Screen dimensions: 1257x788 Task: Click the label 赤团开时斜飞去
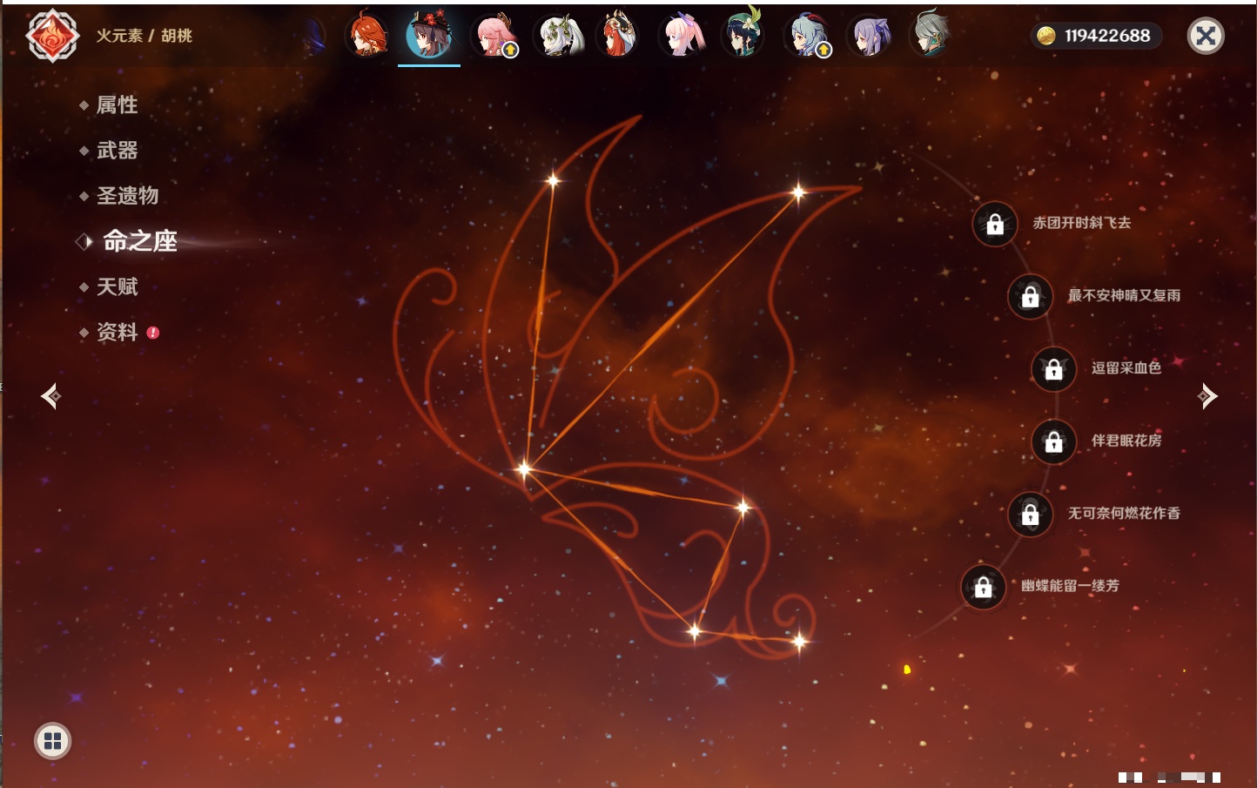pyautogui.click(x=1082, y=223)
